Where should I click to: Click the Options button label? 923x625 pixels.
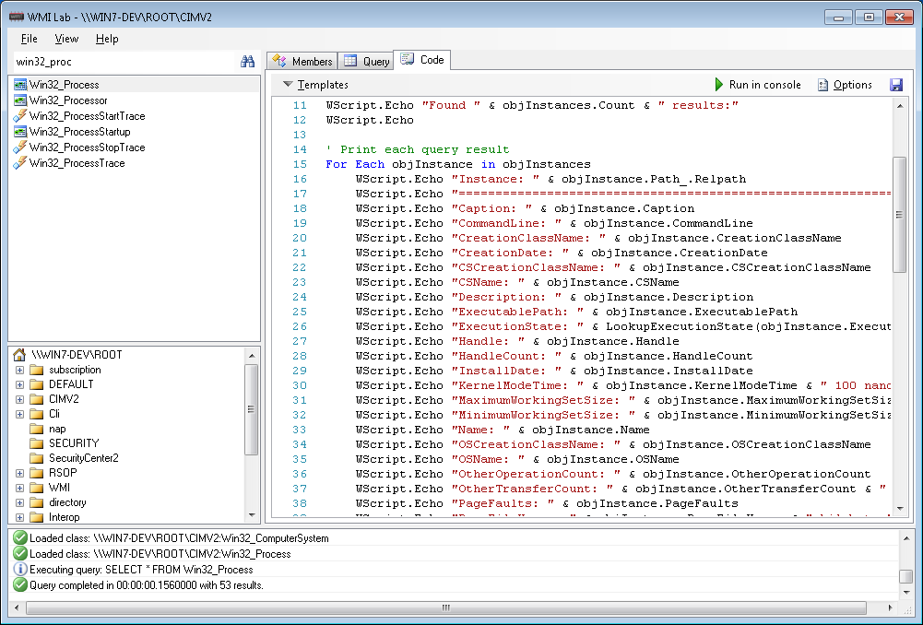coord(852,85)
